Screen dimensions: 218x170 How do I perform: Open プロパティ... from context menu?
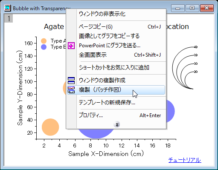coord(116,115)
